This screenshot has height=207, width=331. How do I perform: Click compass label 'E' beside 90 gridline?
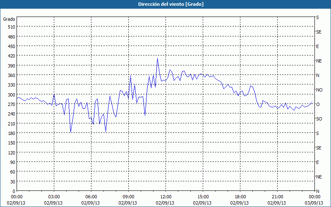tap(317, 162)
